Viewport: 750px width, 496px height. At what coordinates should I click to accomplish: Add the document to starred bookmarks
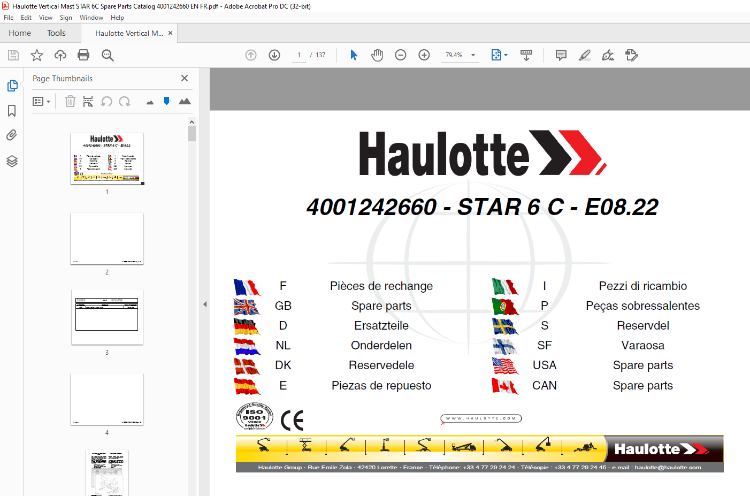(37, 55)
